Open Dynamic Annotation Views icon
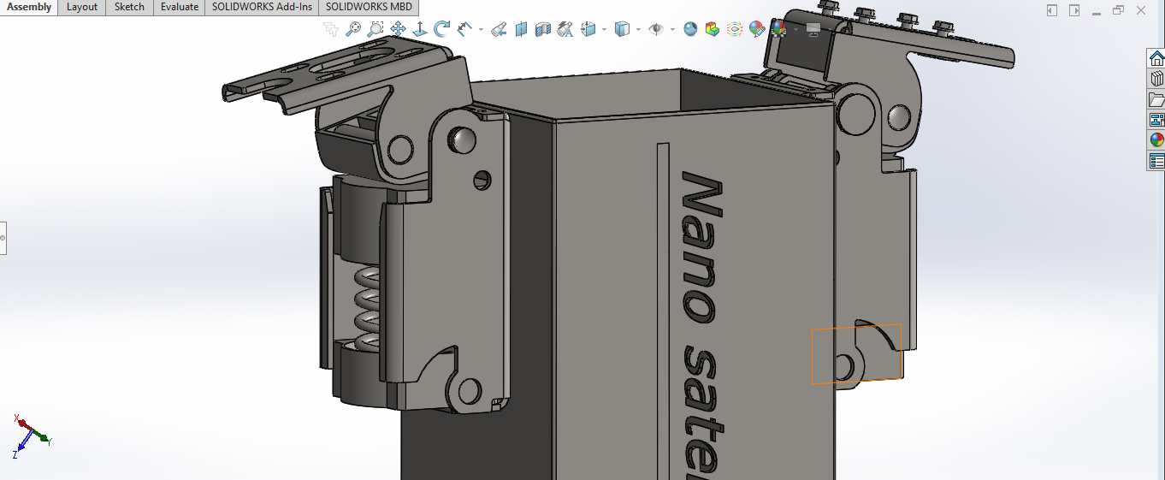 pos(565,29)
